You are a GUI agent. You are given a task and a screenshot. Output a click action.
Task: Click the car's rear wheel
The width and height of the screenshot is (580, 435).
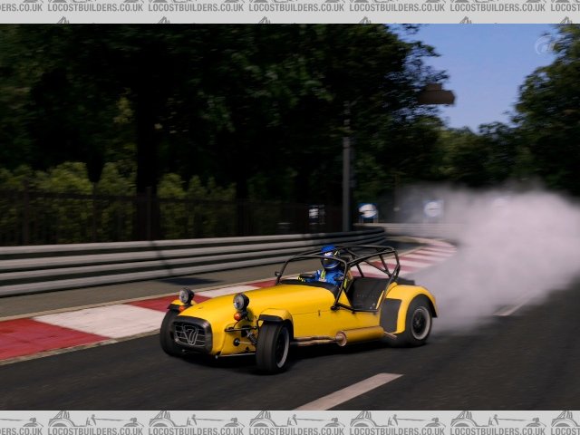coord(417,322)
